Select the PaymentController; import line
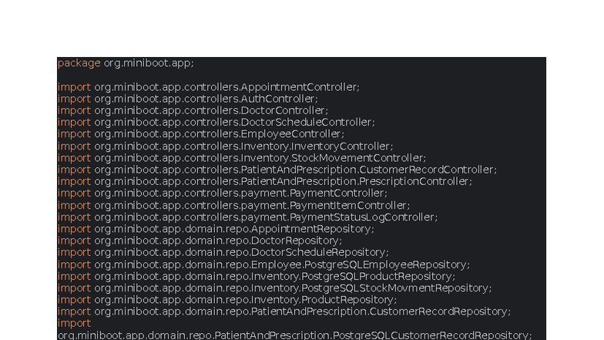 point(222,193)
